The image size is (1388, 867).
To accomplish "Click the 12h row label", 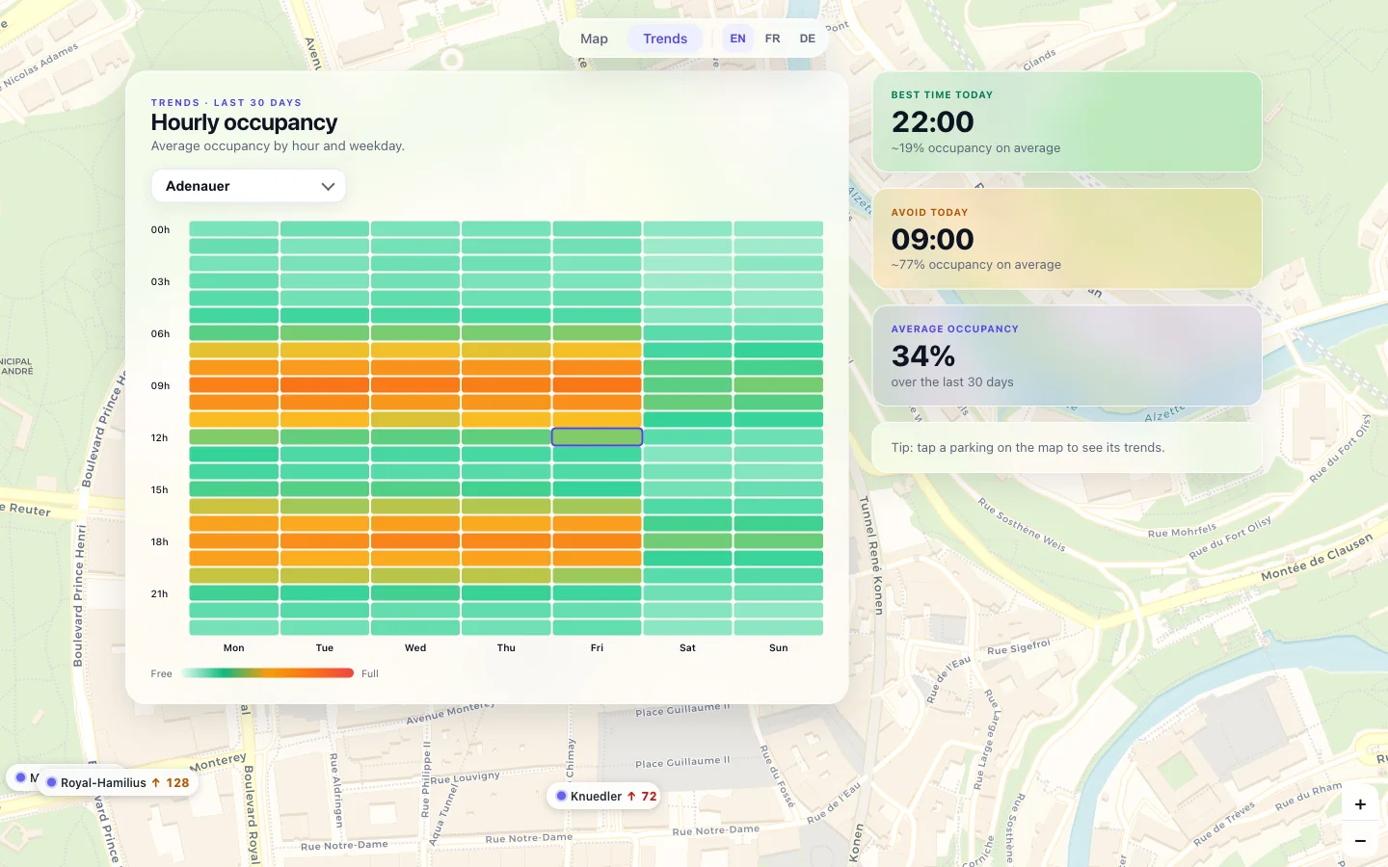I will pos(160,437).
